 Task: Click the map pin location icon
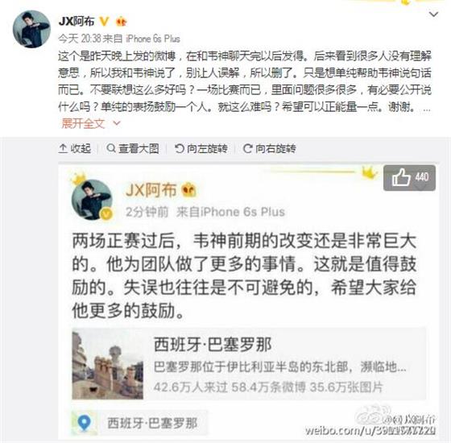pyautogui.click(x=85, y=423)
